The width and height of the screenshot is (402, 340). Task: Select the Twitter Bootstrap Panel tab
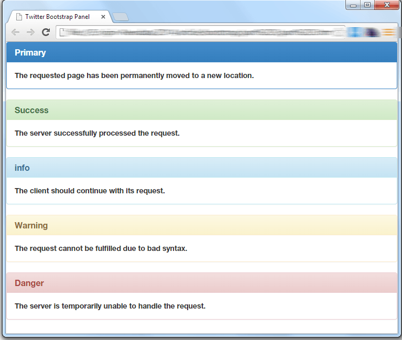coord(60,17)
